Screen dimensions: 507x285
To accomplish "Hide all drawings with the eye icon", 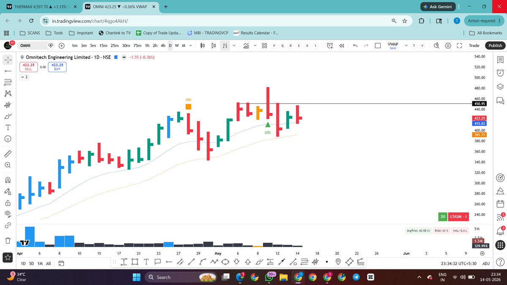I will coord(8,214).
